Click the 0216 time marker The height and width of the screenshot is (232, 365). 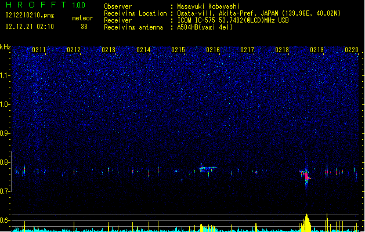[x=213, y=50]
